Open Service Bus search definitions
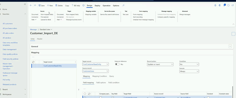This screenshot has width=236, height=98. 110,15
